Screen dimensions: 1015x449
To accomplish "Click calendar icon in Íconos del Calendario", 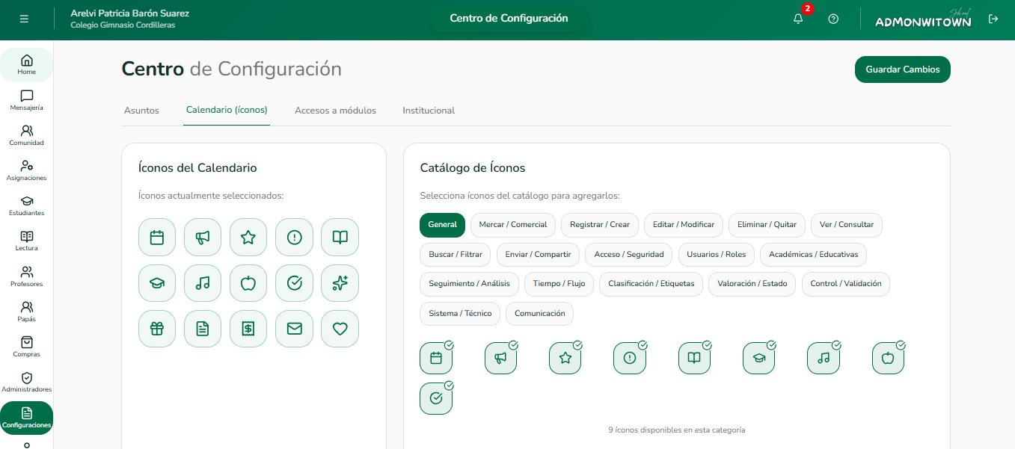I will [x=157, y=238].
